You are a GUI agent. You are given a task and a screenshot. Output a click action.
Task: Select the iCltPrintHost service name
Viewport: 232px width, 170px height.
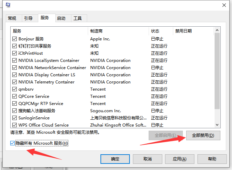click(x=31, y=53)
